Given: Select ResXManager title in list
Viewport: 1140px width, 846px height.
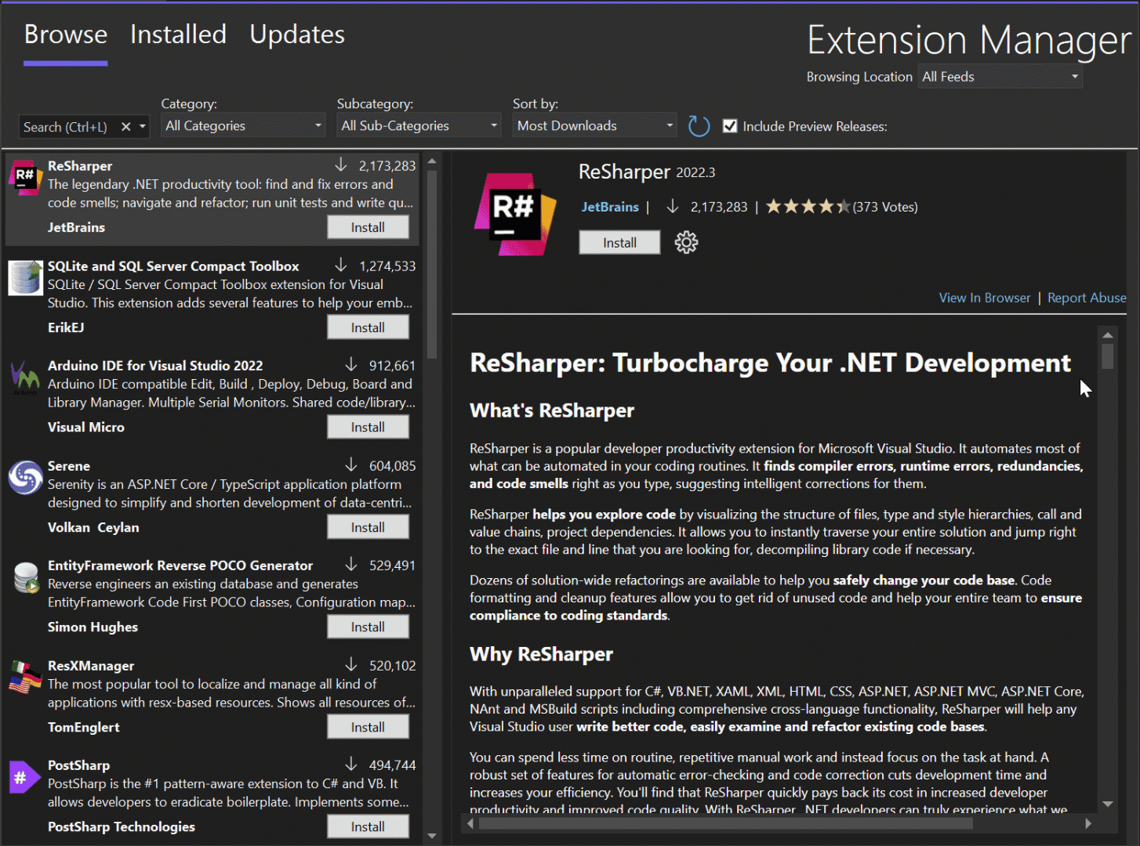Looking at the screenshot, I should (91, 666).
